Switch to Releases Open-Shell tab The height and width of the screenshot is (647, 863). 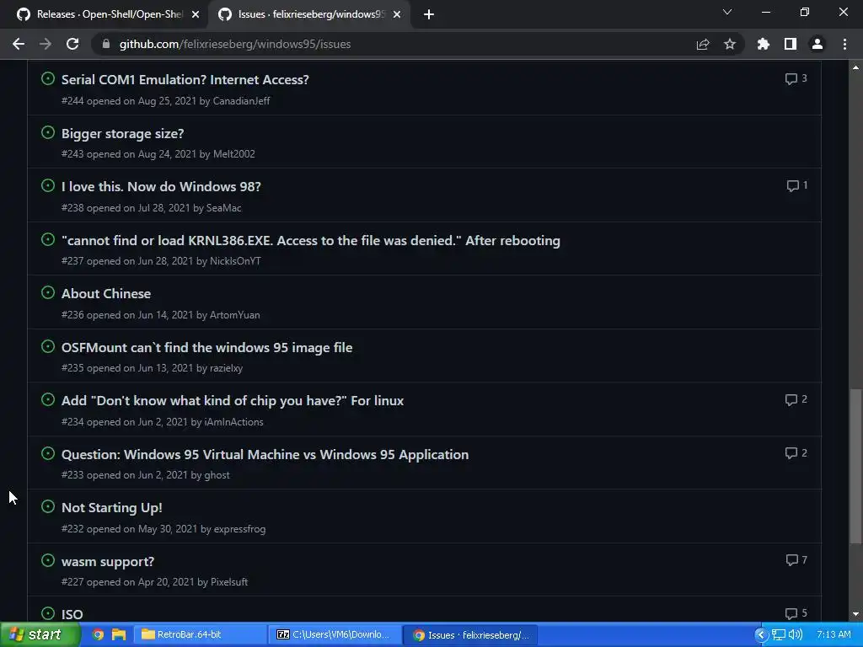[104, 14]
